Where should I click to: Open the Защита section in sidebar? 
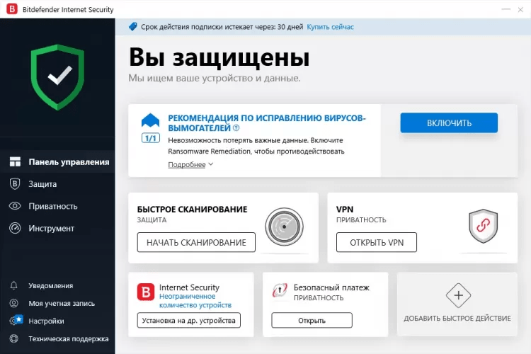coord(42,184)
